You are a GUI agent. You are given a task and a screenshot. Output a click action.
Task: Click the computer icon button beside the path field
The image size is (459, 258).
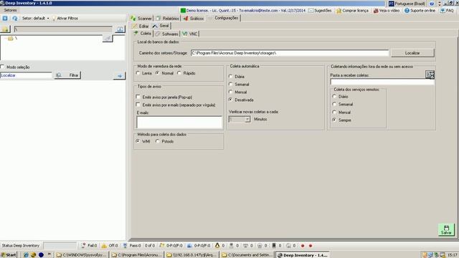click(120, 29)
